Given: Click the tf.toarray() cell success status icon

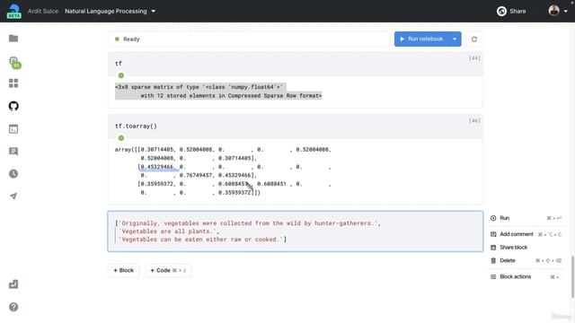Looking at the screenshot, I should tap(121, 138).
